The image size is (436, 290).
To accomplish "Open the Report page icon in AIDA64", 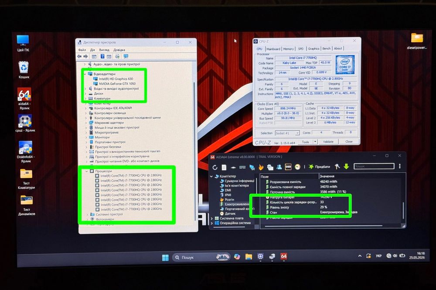I will 224,167.
